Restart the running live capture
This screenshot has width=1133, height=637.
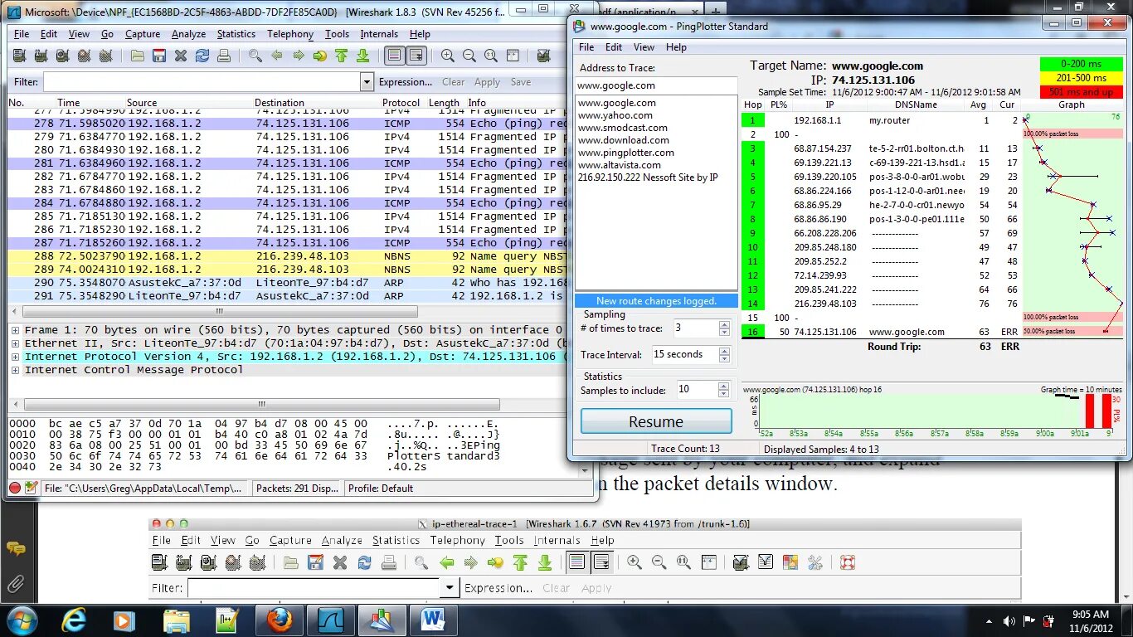click(x=105, y=56)
